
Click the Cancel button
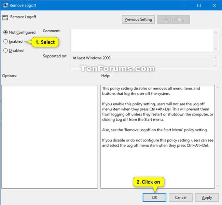[181, 197]
